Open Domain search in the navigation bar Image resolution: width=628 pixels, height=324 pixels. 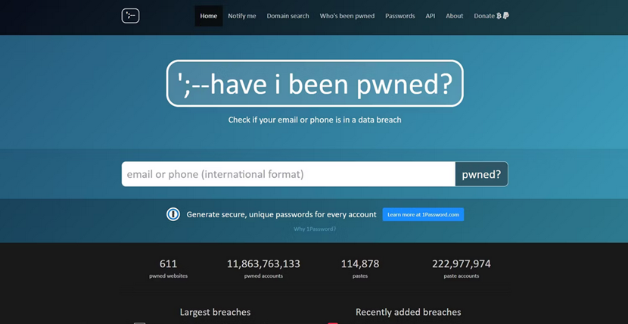(288, 16)
